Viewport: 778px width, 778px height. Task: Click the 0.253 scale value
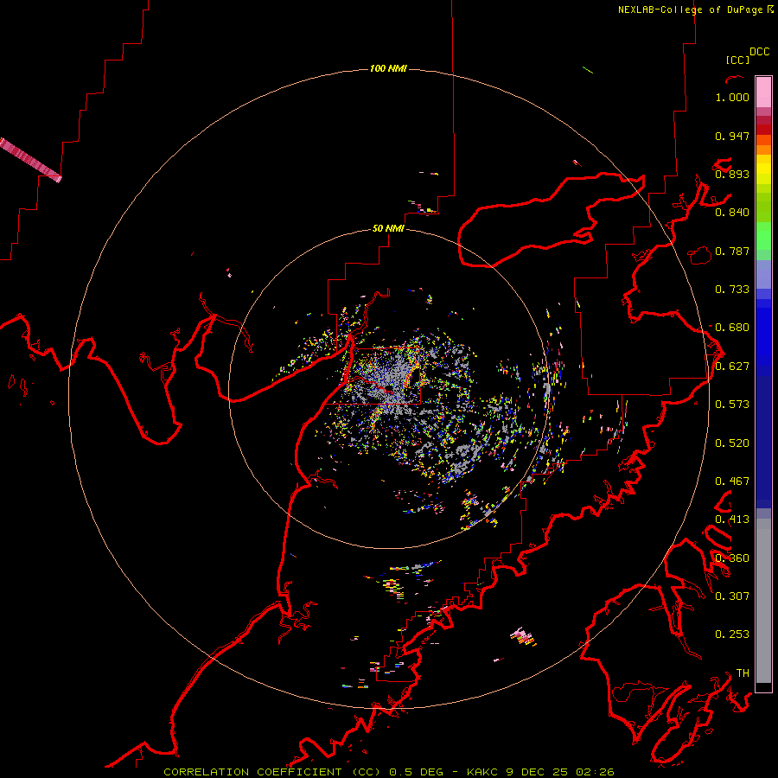pyautogui.click(x=732, y=635)
